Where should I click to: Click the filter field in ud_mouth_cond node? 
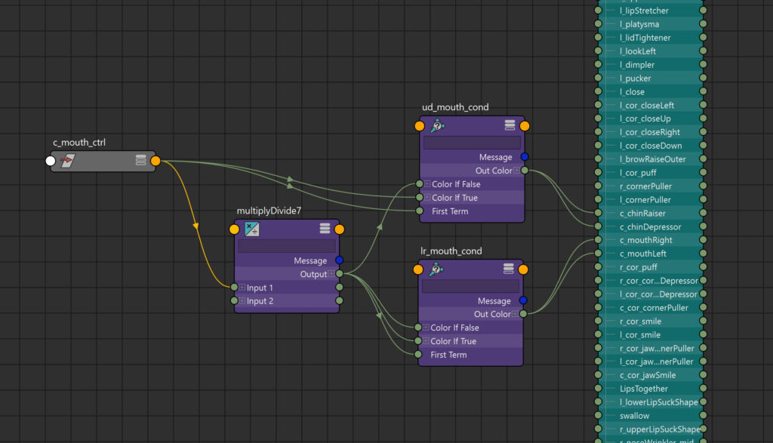473,143
